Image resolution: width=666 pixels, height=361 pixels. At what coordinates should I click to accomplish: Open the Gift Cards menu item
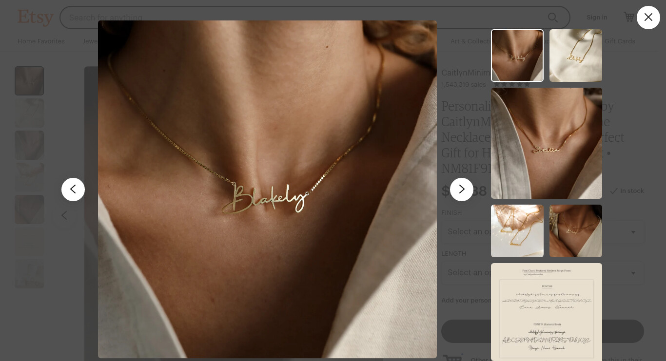pyautogui.click(x=620, y=41)
